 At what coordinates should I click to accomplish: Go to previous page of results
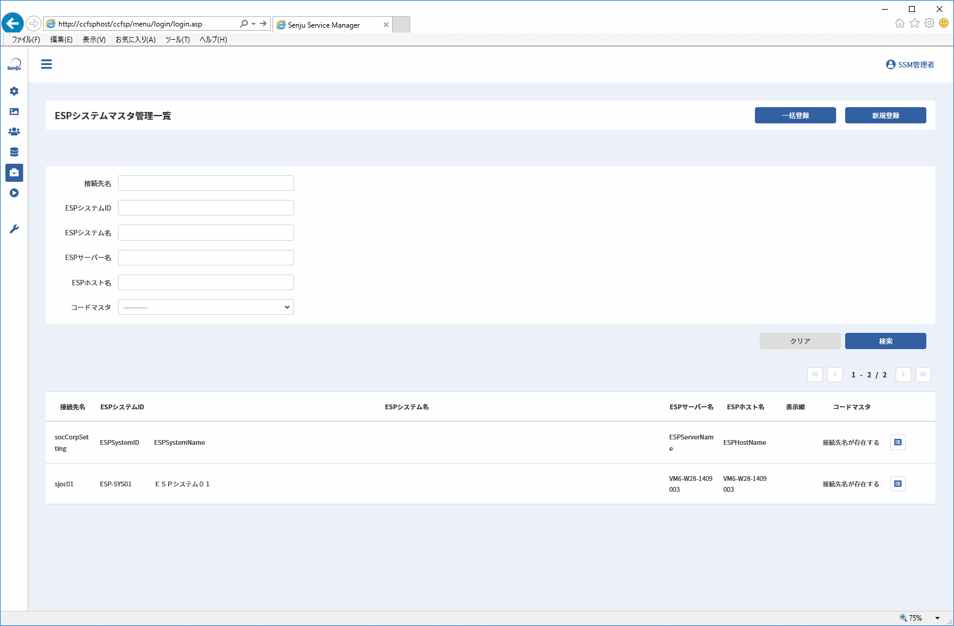(x=835, y=374)
